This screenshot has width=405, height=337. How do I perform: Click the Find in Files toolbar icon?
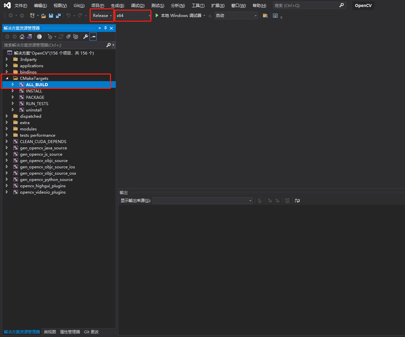265,16
